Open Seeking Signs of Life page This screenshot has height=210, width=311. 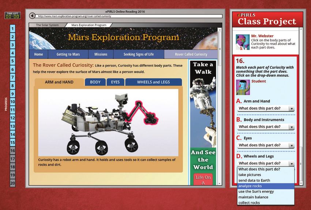point(139,54)
